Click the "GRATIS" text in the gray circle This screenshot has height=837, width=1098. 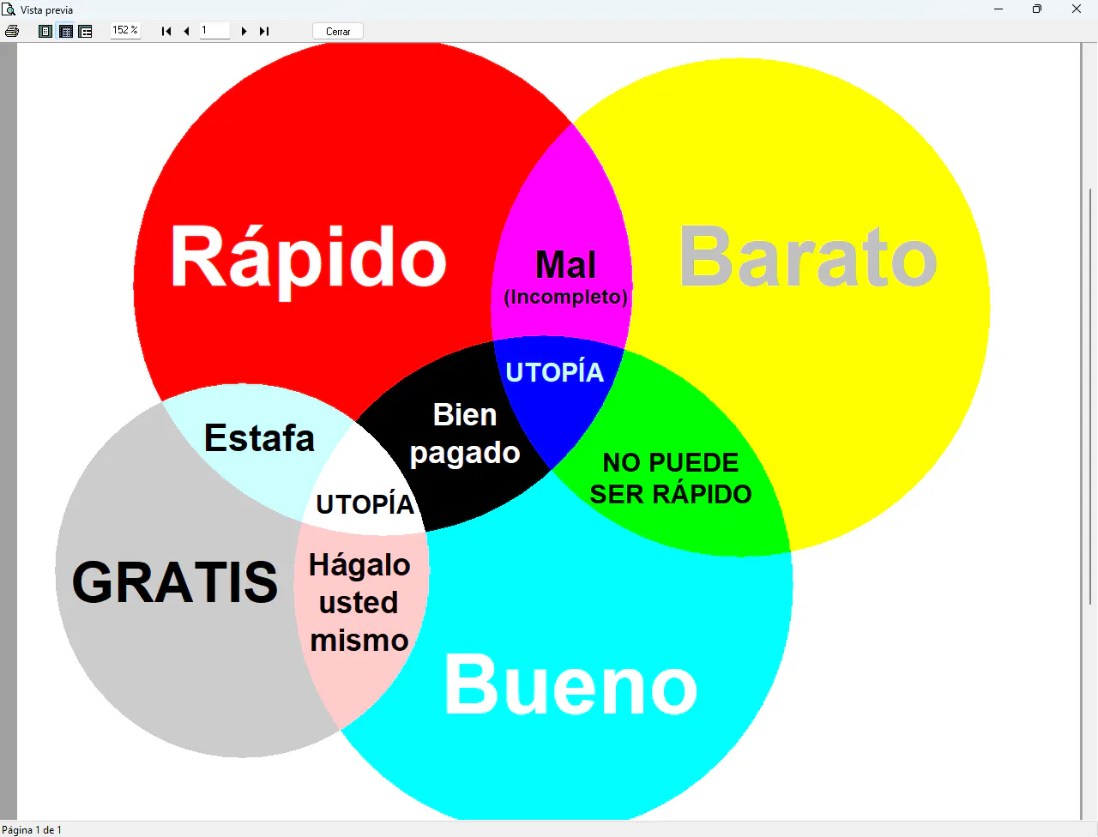(175, 581)
